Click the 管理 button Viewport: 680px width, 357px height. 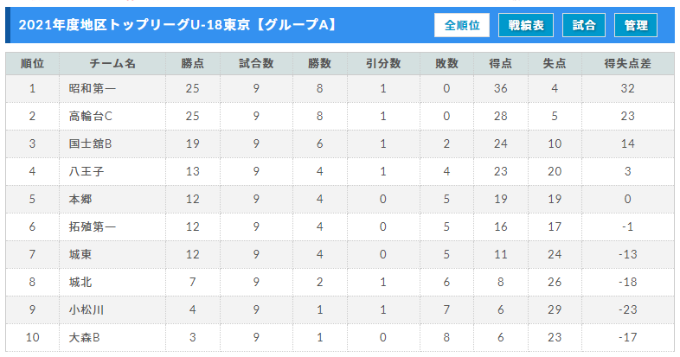click(x=636, y=25)
